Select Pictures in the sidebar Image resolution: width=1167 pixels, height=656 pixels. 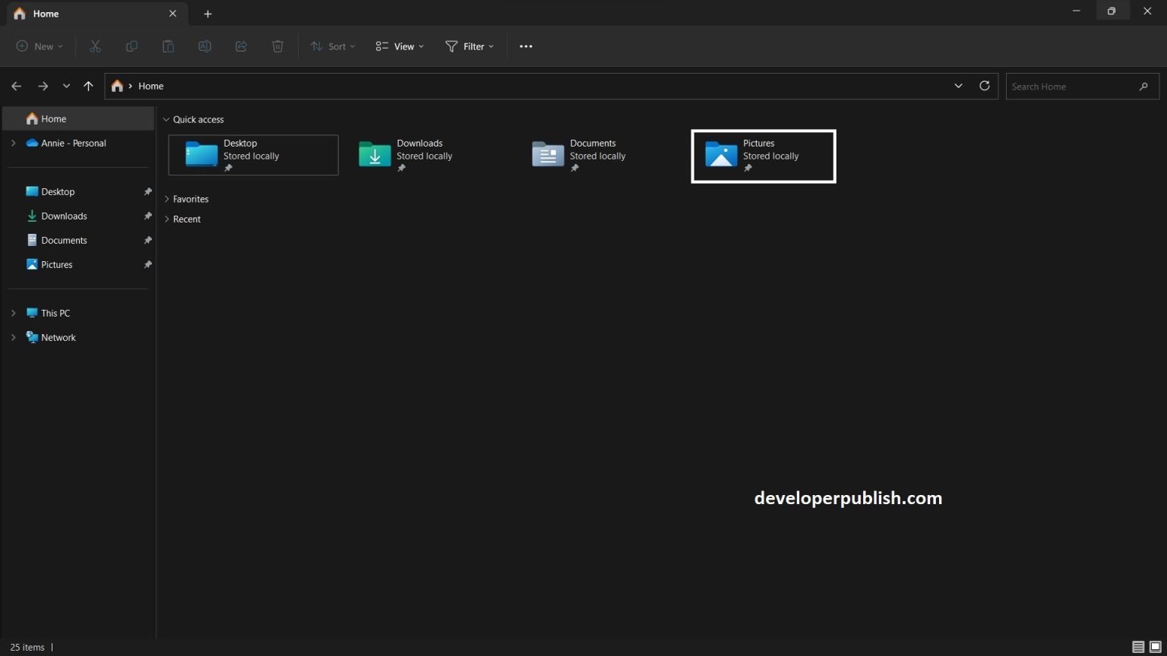point(57,264)
